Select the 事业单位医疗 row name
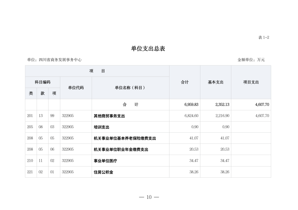298x210 pixels. pyautogui.click(x=105, y=161)
